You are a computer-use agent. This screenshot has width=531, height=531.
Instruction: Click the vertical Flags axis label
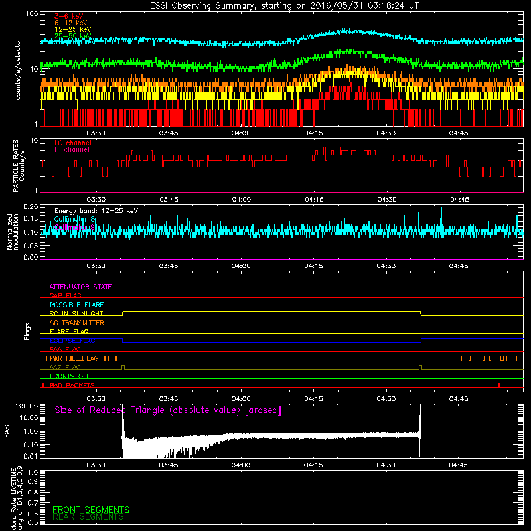[x=27, y=331]
